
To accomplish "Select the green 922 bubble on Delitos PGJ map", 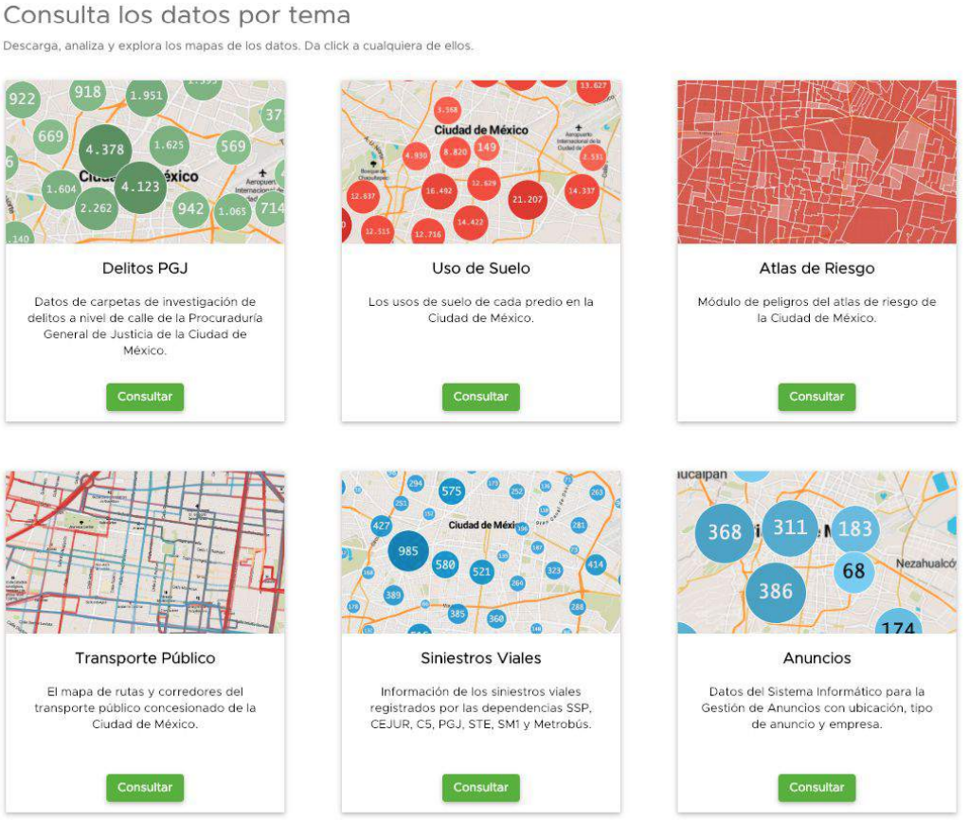I will click(24, 97).
